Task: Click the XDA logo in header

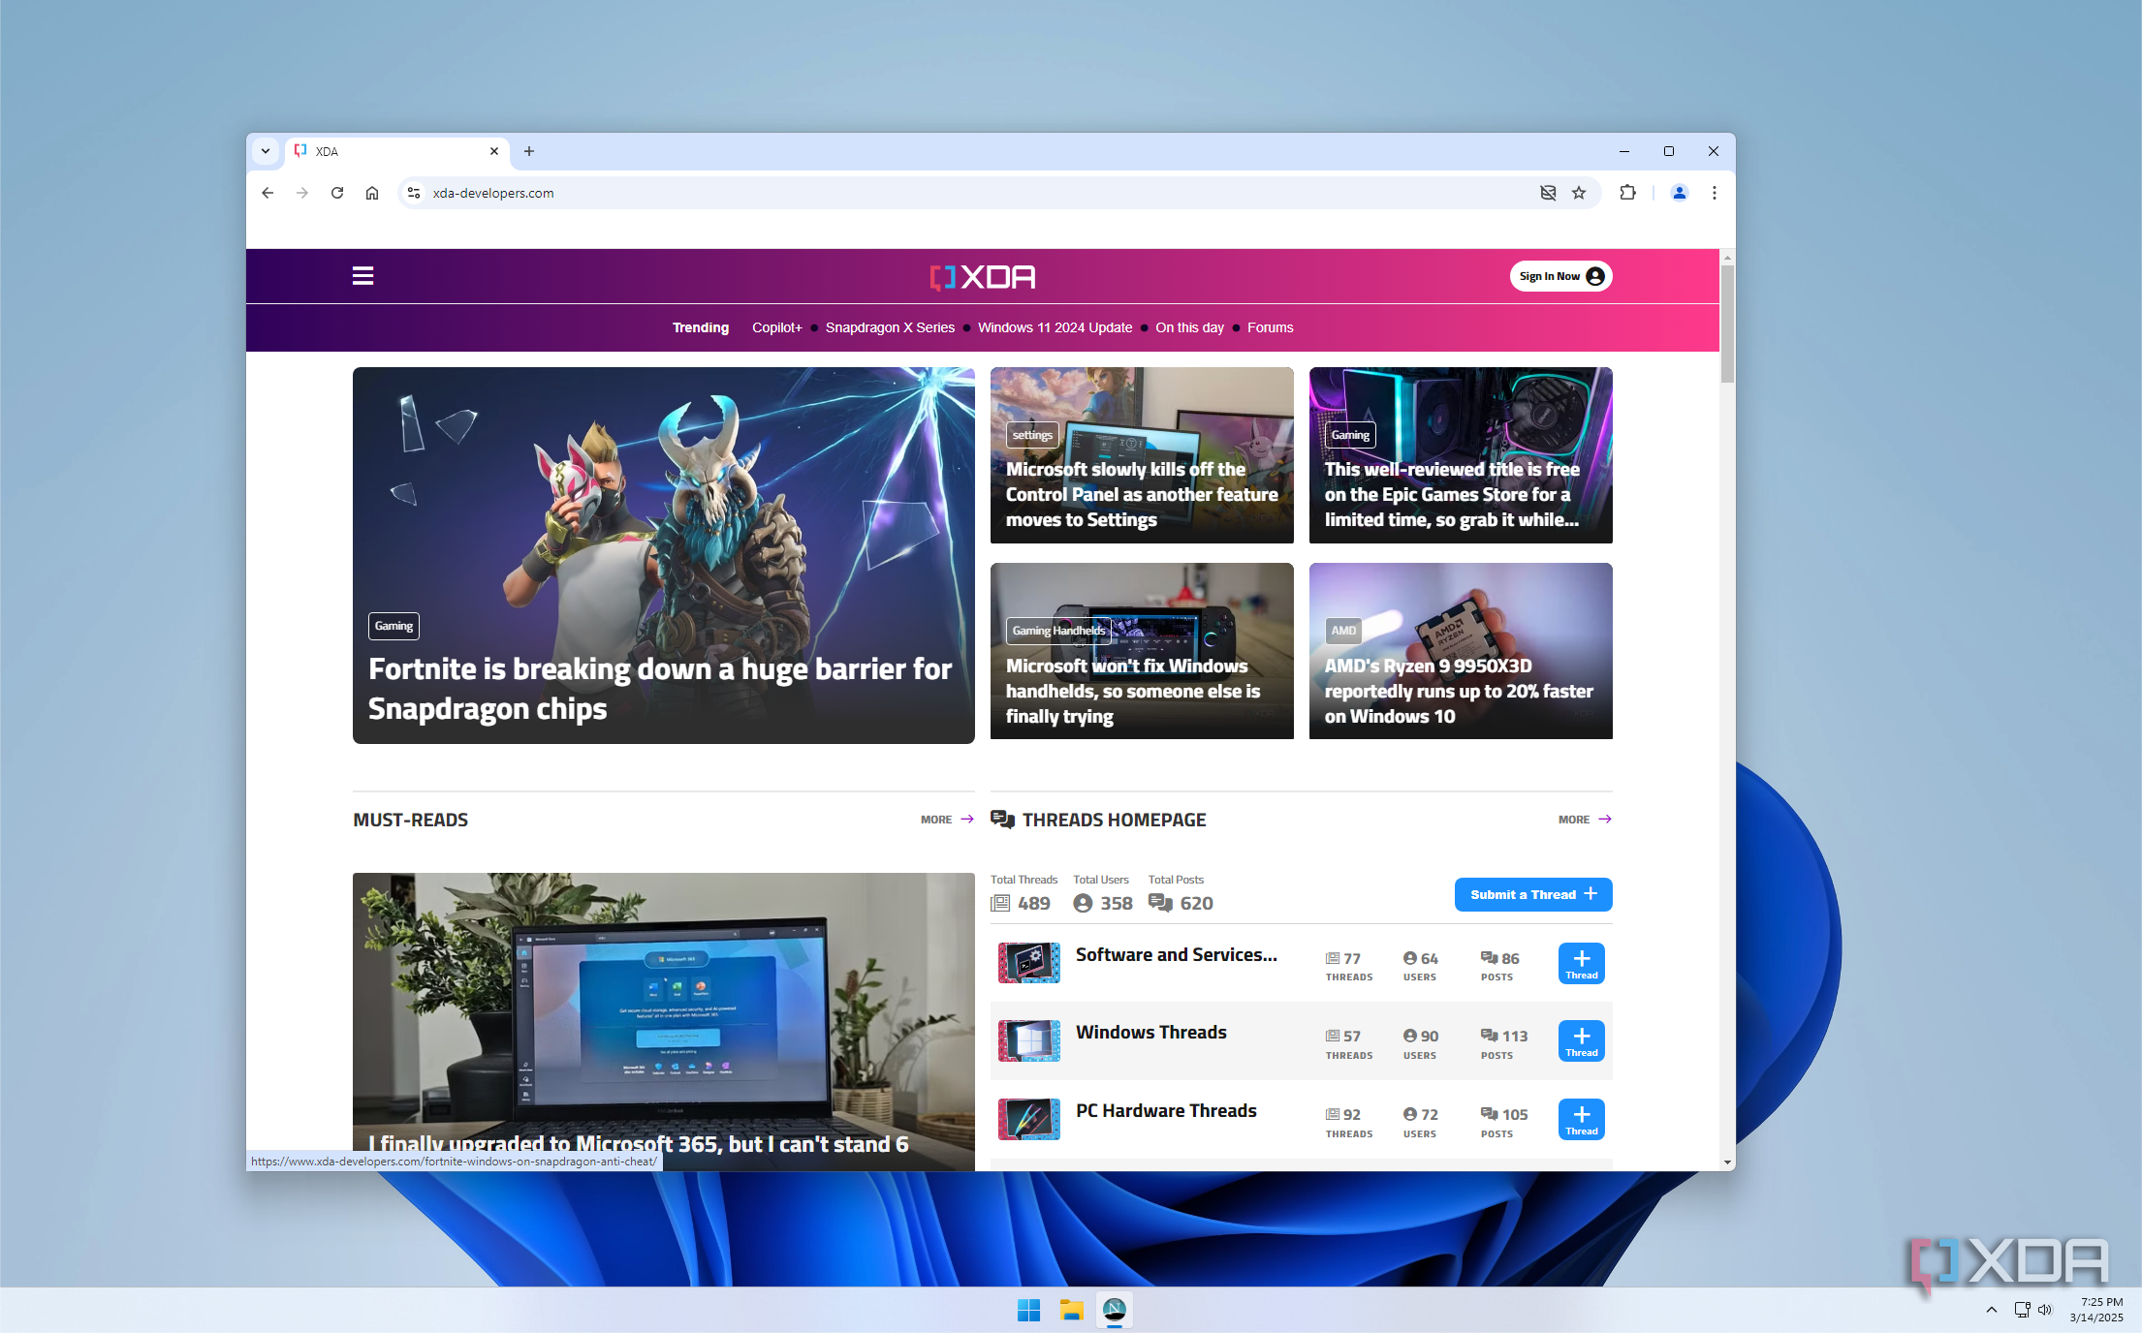Action: pyautogui.click(x=983, y=277)
